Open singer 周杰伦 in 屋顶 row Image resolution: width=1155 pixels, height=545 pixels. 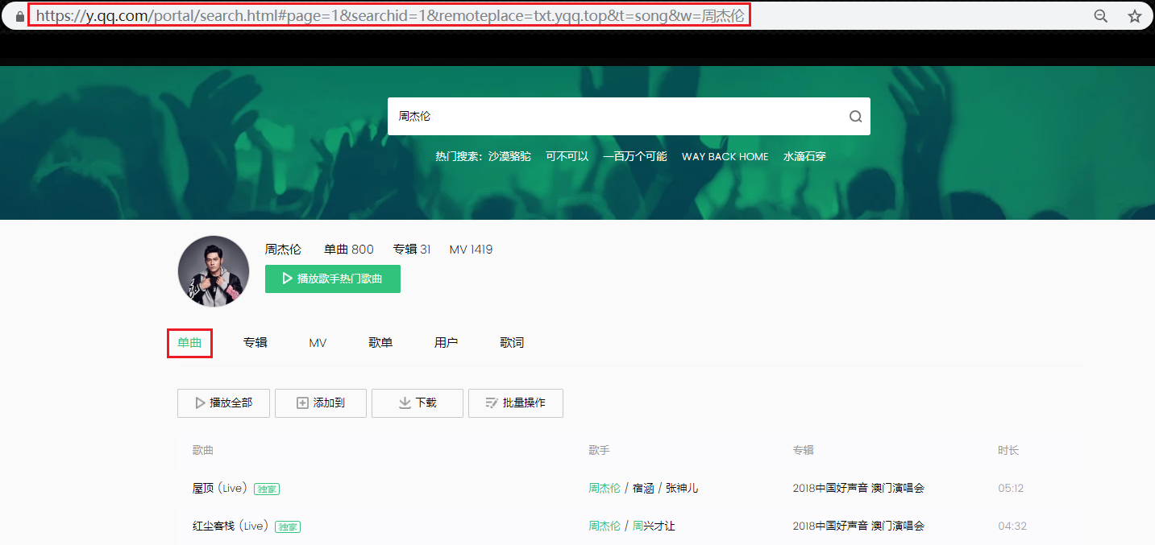pyautogui.click(x=605, y=488)
